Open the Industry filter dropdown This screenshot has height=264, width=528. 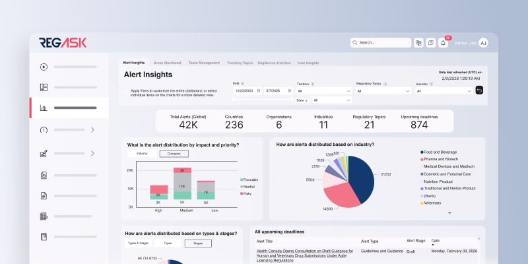pos(444,91)
